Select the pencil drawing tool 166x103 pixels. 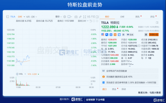click(x=80, y=17)
